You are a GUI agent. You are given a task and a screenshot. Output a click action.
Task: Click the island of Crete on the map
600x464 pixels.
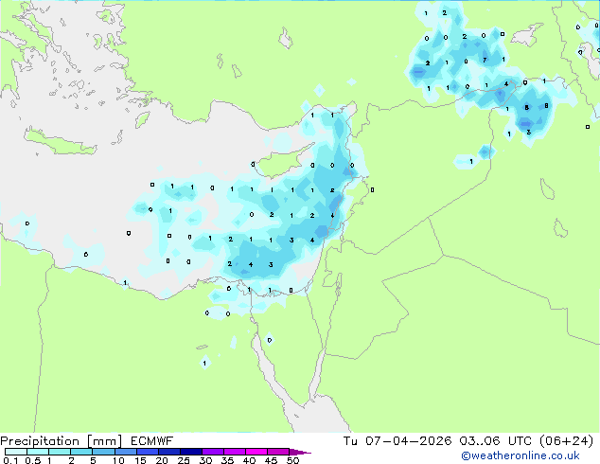point(60,142)
